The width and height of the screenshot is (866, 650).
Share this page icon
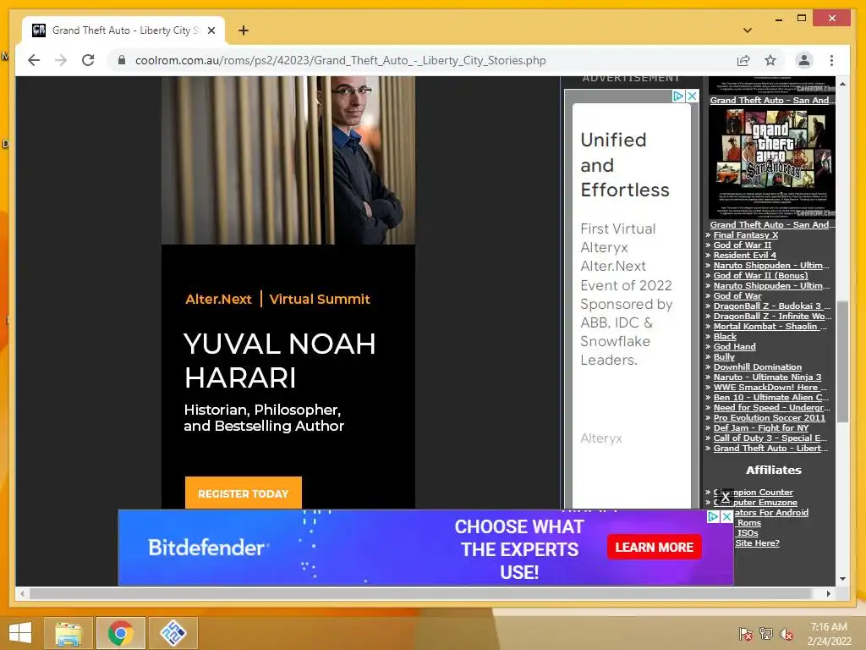click(x=743, y=60)
